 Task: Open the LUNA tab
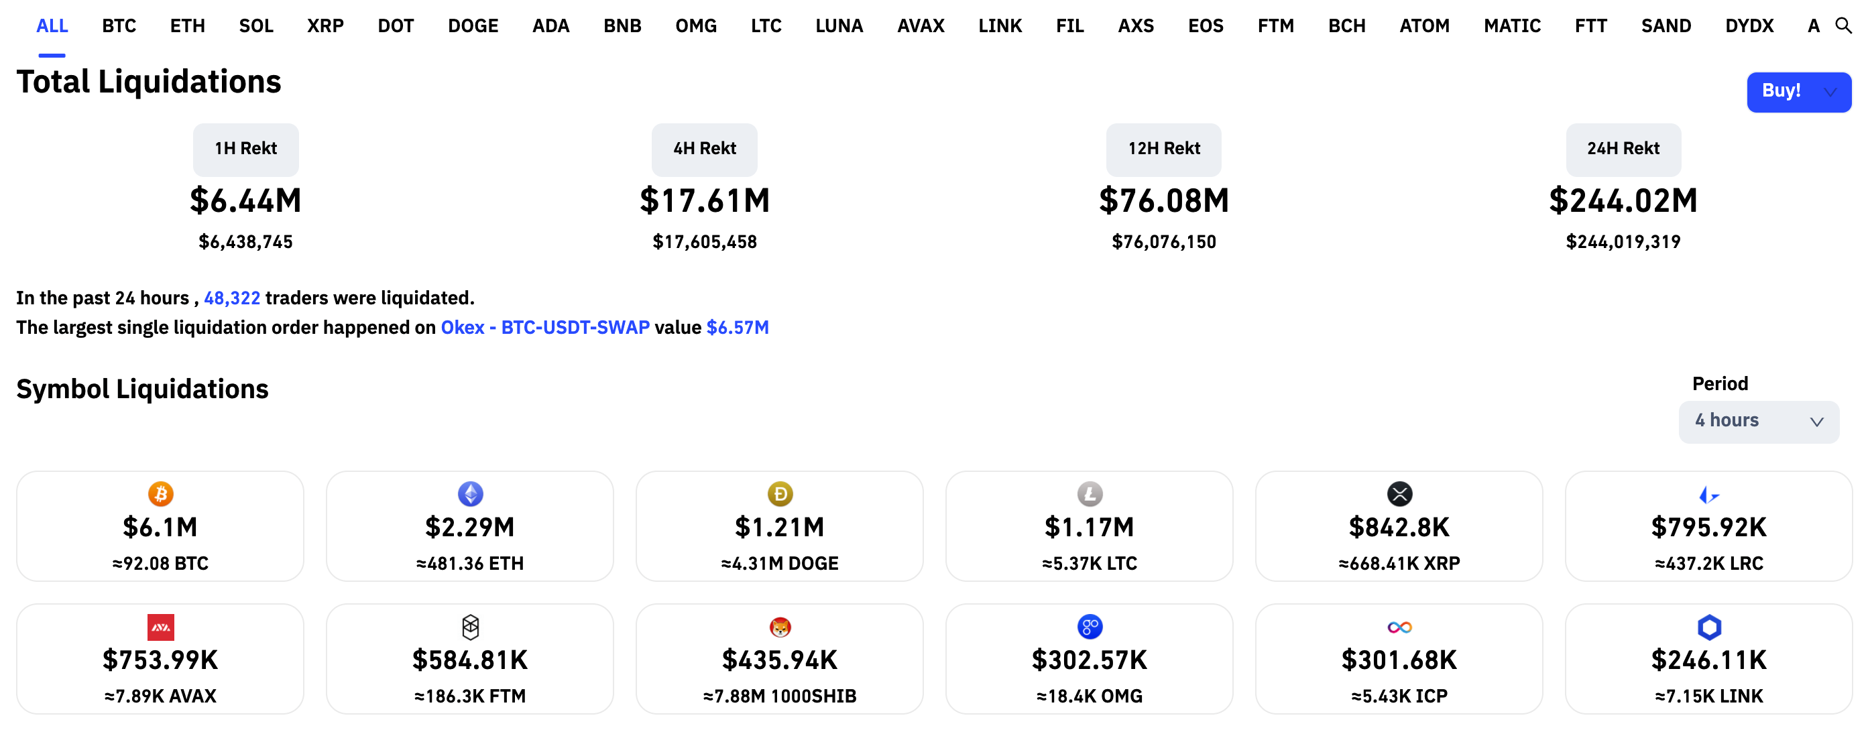pyautogui.click(x=839, y=25)
